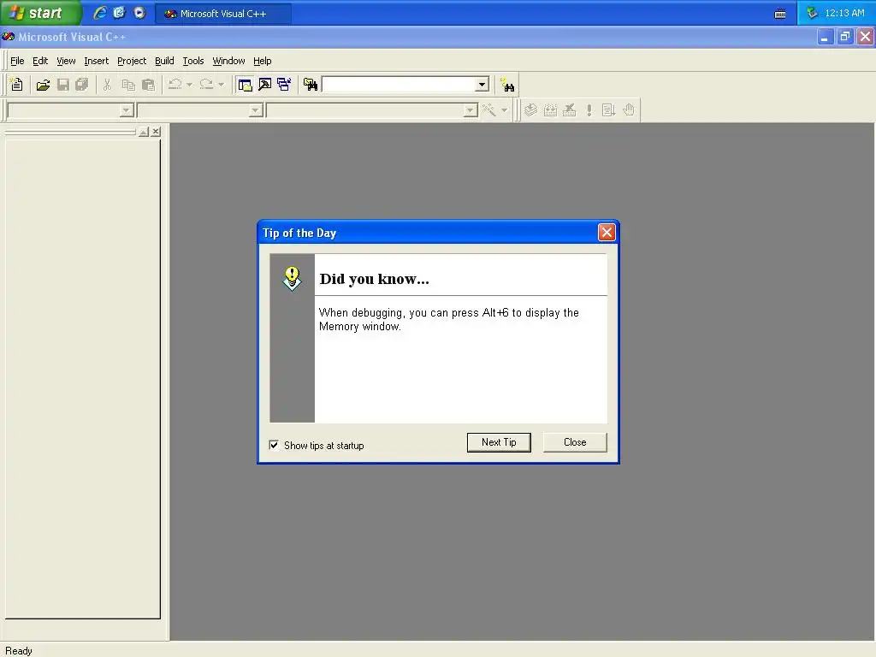Click the New Text File toolbar icon
The width and height of the screenshot is (876, 657).
pyautogui.click(x=17, y=85)
